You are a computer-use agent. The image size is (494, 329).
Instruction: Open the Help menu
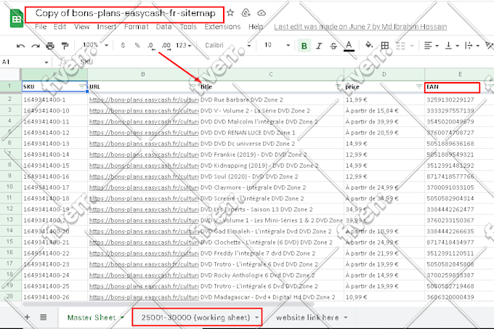(256, 27)
